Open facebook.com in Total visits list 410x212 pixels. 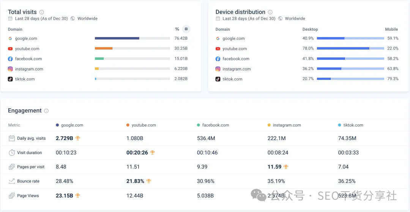(28, 59)
